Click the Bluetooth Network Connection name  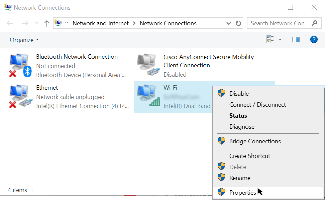77,56
